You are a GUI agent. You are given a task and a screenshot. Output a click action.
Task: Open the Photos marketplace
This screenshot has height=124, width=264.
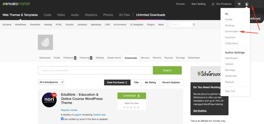pyautogui.click(x=108, y=15)
